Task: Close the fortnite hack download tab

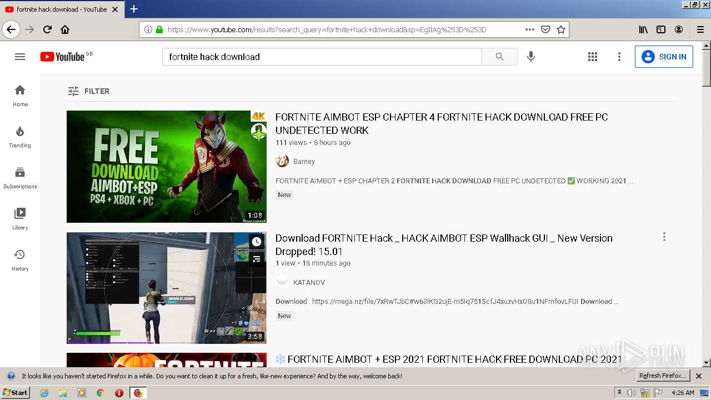Action: [x=115, y=9]
